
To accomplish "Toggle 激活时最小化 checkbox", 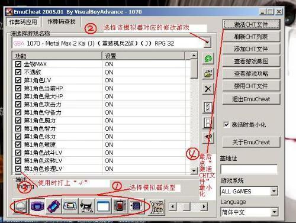I will pos(226,125).
